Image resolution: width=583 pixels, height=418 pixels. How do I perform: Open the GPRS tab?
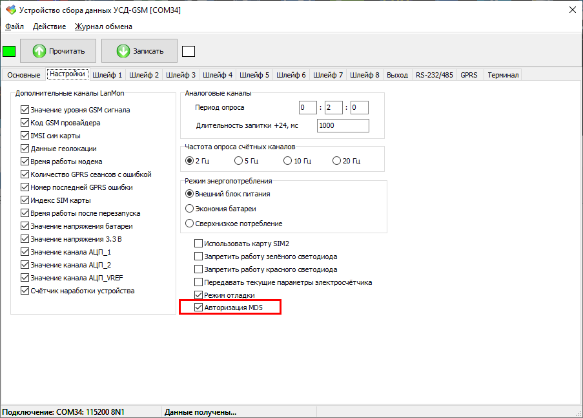469,75
